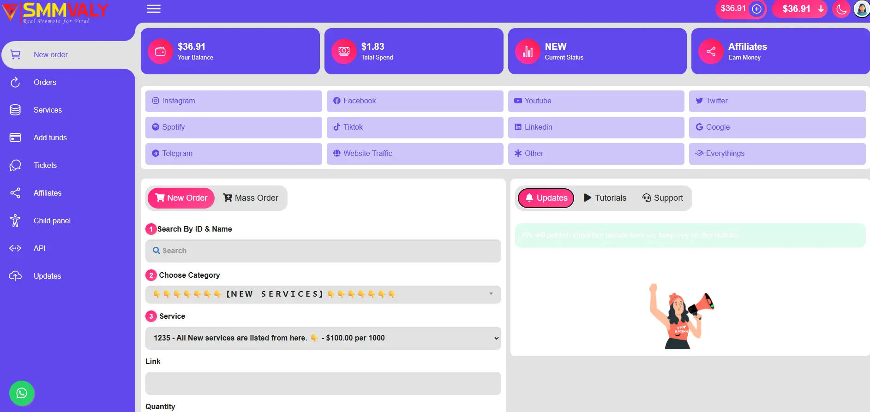This screenshot has height=412, width=870.
Task: Open the WhatsApp chat button
Action: 22,393
